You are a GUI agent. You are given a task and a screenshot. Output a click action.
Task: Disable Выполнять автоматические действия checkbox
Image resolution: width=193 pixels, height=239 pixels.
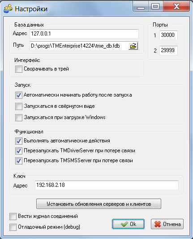click(x=19, y=141)
